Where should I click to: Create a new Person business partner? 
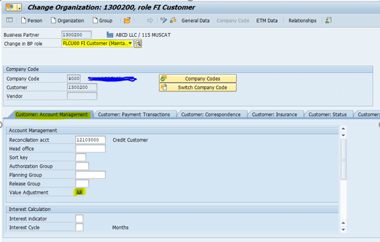pyautogui.click(x=32, y=20)
